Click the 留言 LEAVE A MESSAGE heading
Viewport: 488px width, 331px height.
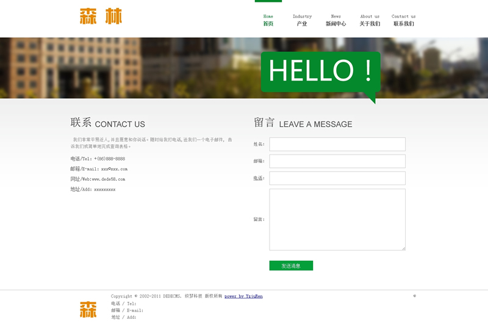303,123
